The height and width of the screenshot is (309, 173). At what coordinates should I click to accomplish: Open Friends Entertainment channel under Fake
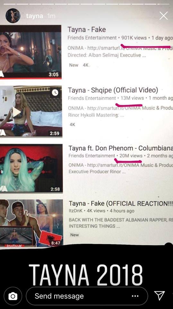click(92, 38)
